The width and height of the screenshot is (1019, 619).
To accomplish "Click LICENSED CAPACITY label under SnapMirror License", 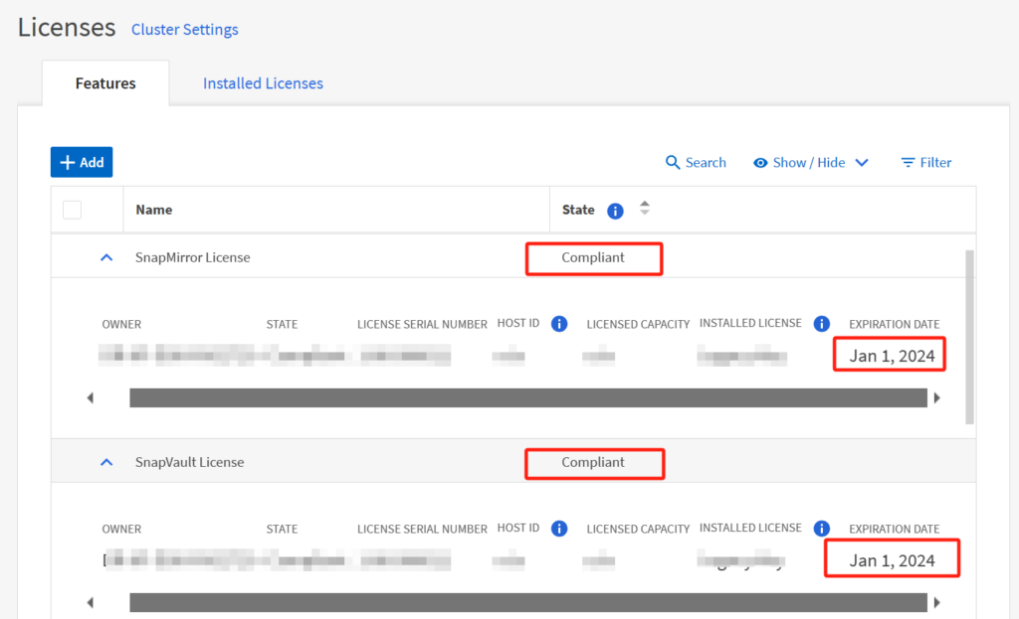I will (x=638, y=325).
